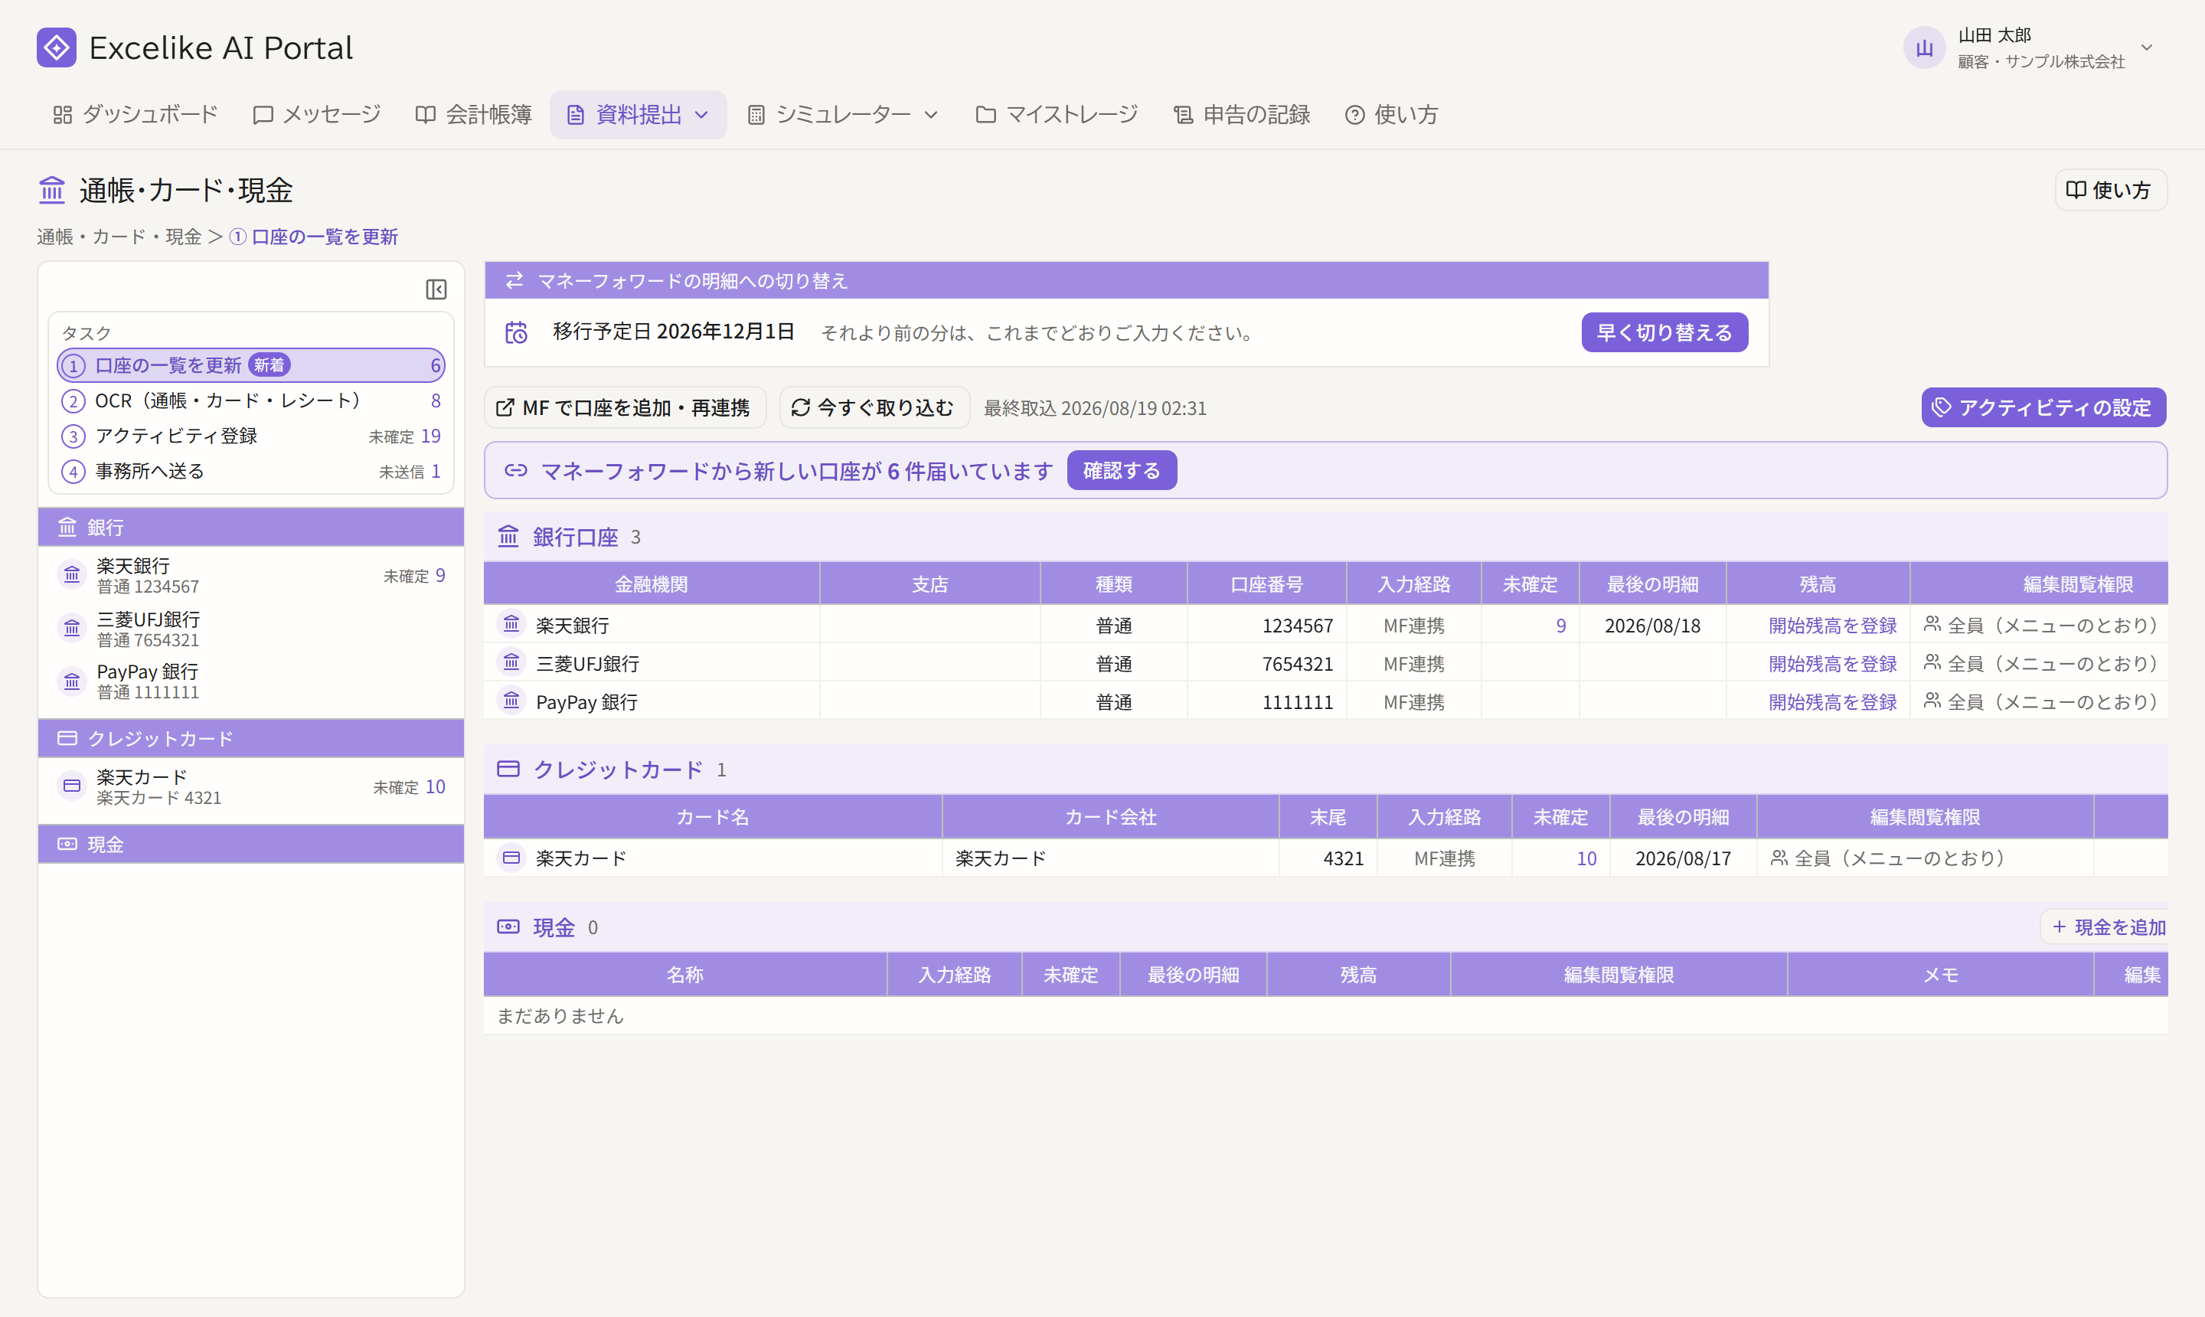Viewport: 2205px width, 1317px height.
Task: Collapse the sidebar with panel toggle icon
Action: (436, 289)
